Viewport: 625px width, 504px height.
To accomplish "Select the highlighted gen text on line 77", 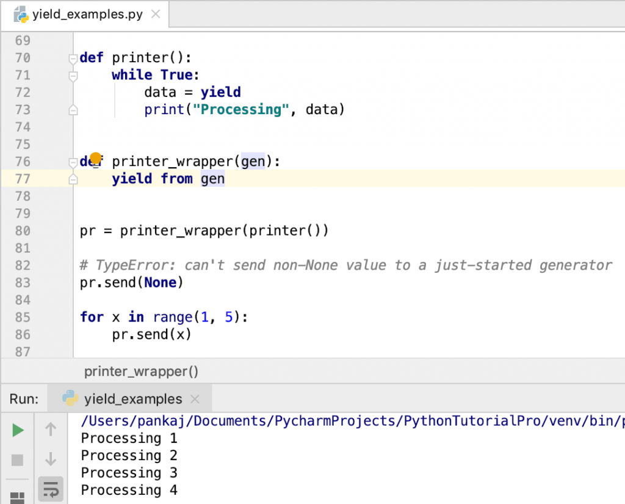I will (x=212, y=178).
